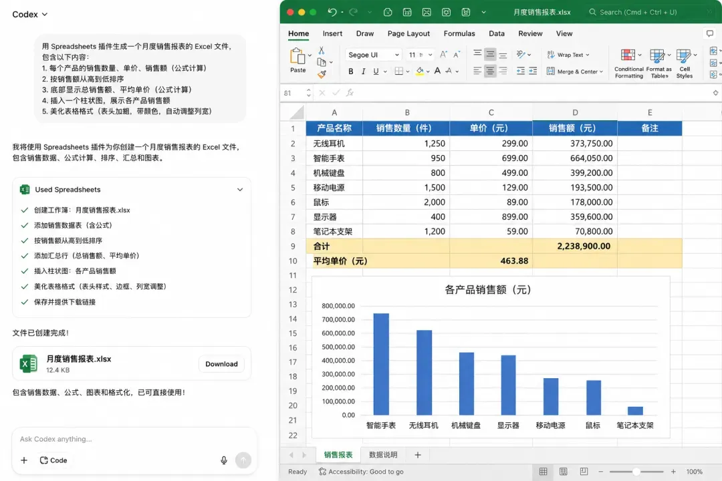
Task: Click the zoom out minus icon
Action: coord(600,472)
